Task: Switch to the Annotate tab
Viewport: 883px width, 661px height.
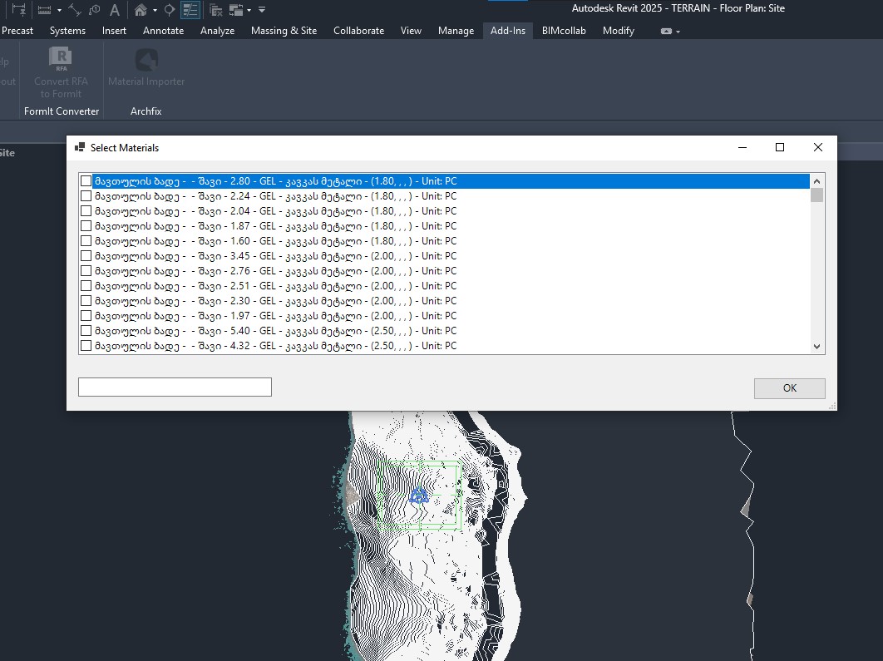Action: [163, 31]
